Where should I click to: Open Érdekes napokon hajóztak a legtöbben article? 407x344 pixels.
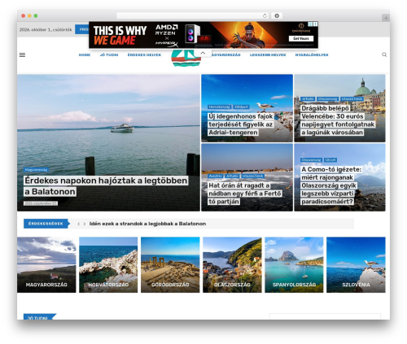106,186
